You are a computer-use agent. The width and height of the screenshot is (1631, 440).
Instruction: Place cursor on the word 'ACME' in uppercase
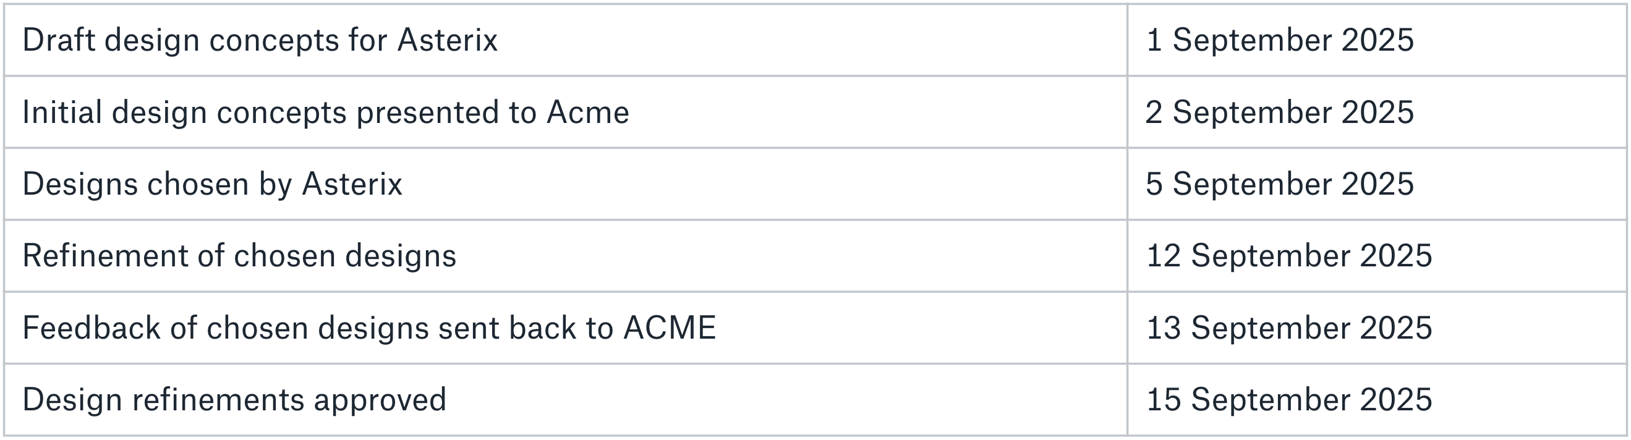(669, 328)
